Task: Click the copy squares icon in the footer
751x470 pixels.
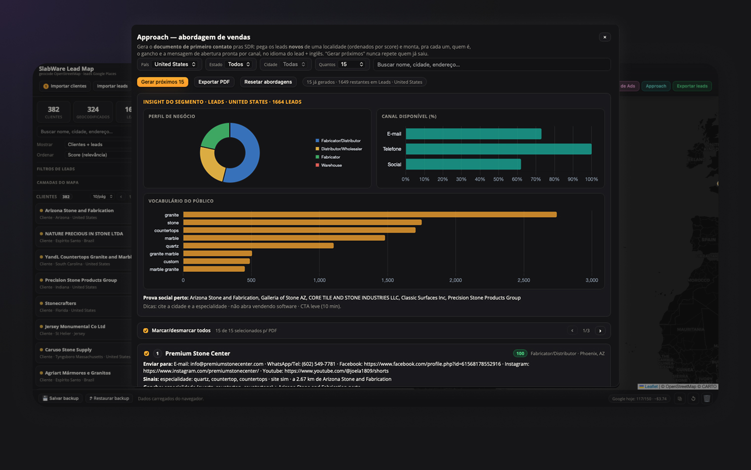Action: point(680,398)
